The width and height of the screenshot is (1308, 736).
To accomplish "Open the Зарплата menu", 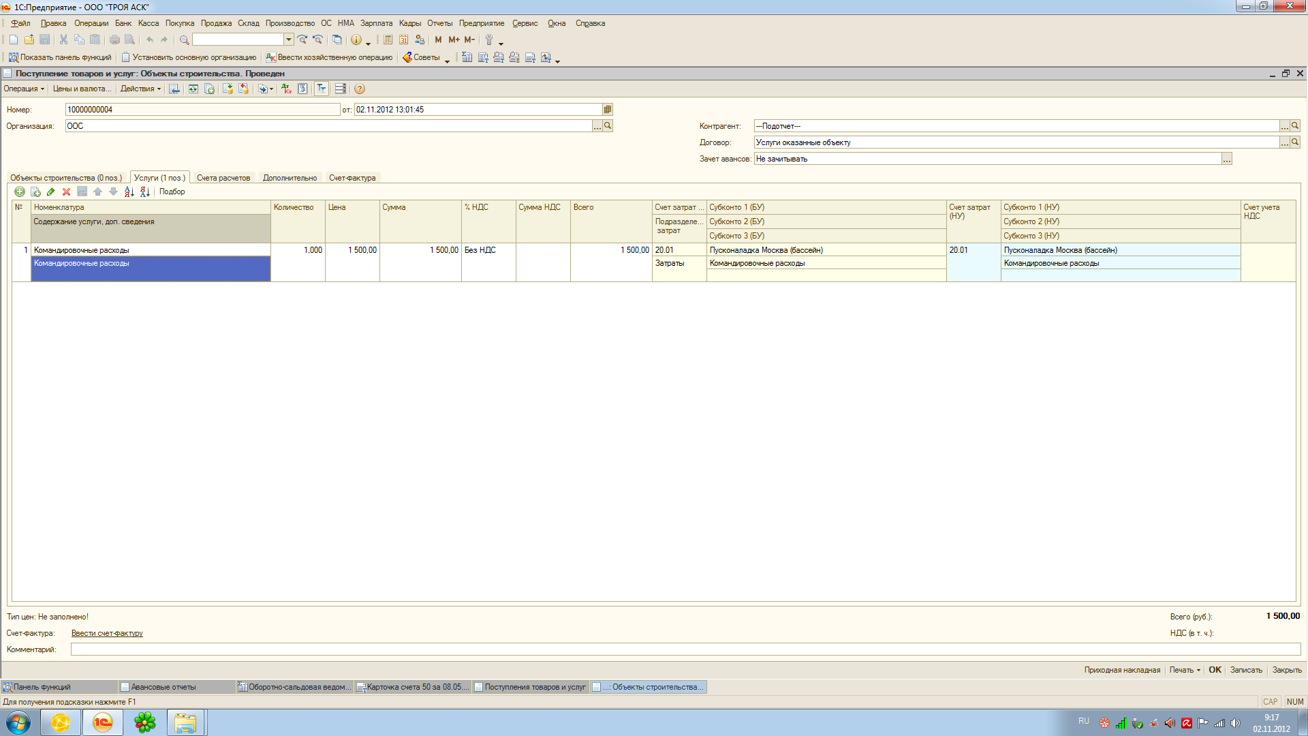I will pos(376,23).
